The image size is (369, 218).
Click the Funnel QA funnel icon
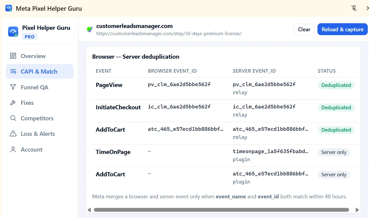(x=13, y=87)
